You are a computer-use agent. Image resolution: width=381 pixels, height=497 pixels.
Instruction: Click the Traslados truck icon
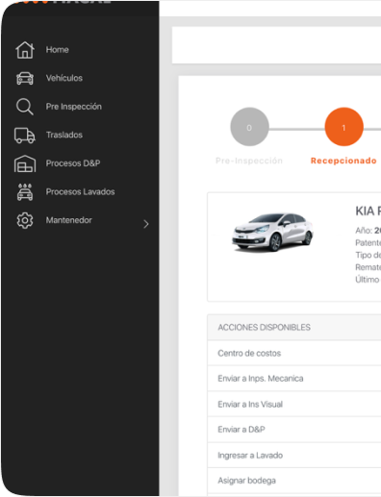pyautogui.click(x=25, y=136)
